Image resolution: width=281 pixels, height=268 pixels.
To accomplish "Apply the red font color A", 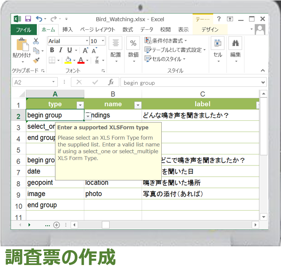I will pos(81,60).
